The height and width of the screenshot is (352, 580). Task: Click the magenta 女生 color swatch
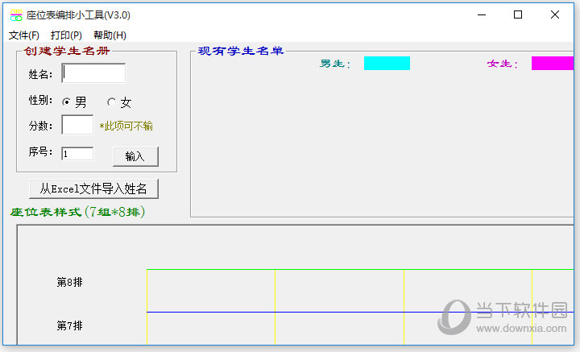pyautogui.click(x=553, y=63)
